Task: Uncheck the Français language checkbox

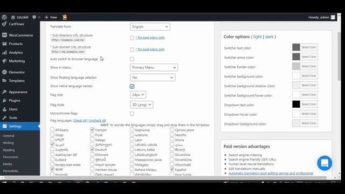Action: click(92, 129)
